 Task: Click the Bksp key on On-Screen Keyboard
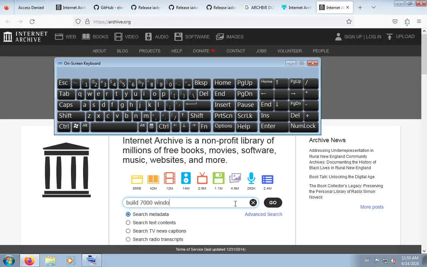point(202,83)
